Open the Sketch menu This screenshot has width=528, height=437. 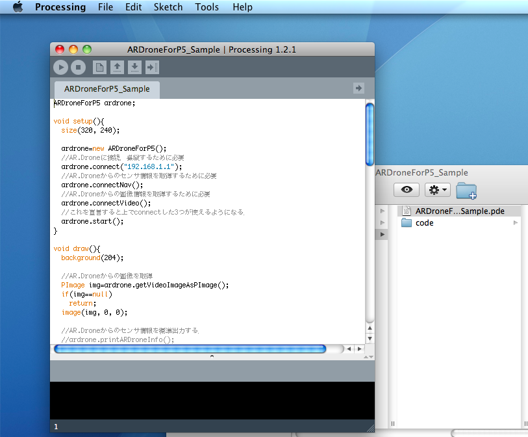coord(168,7)
